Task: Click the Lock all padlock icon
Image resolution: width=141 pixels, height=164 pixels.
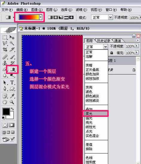Action: click(x=111, y=52)
